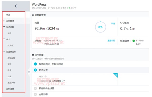Click step 2 circle for 站点设置
Image resolution: width=152 pixels, height=97 pixels.
[35, 70]
